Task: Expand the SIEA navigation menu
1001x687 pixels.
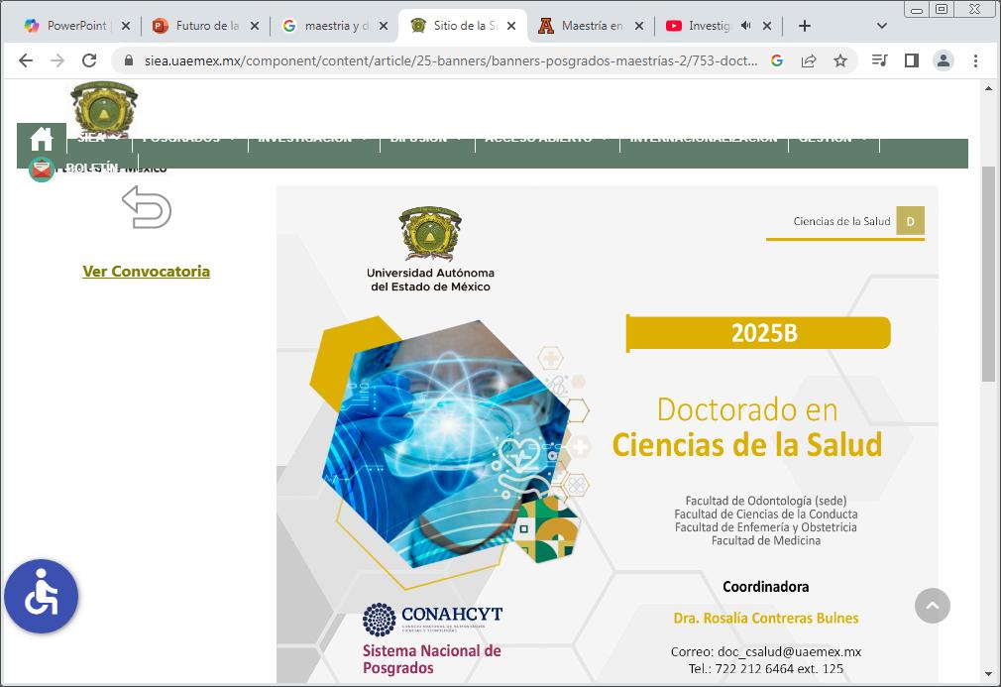Action: coord(99,139)
